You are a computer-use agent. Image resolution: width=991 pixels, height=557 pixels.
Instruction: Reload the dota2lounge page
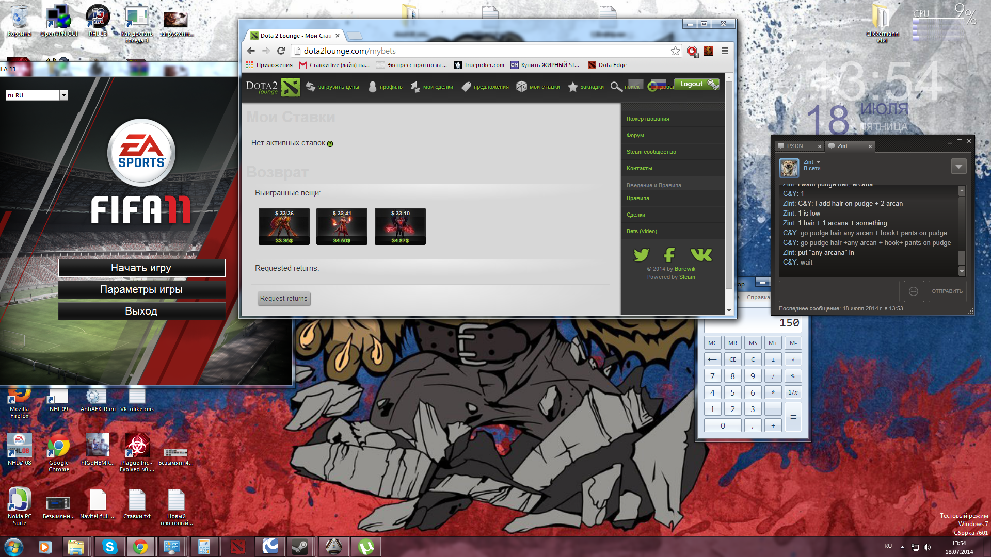click(x=281, y=51)
